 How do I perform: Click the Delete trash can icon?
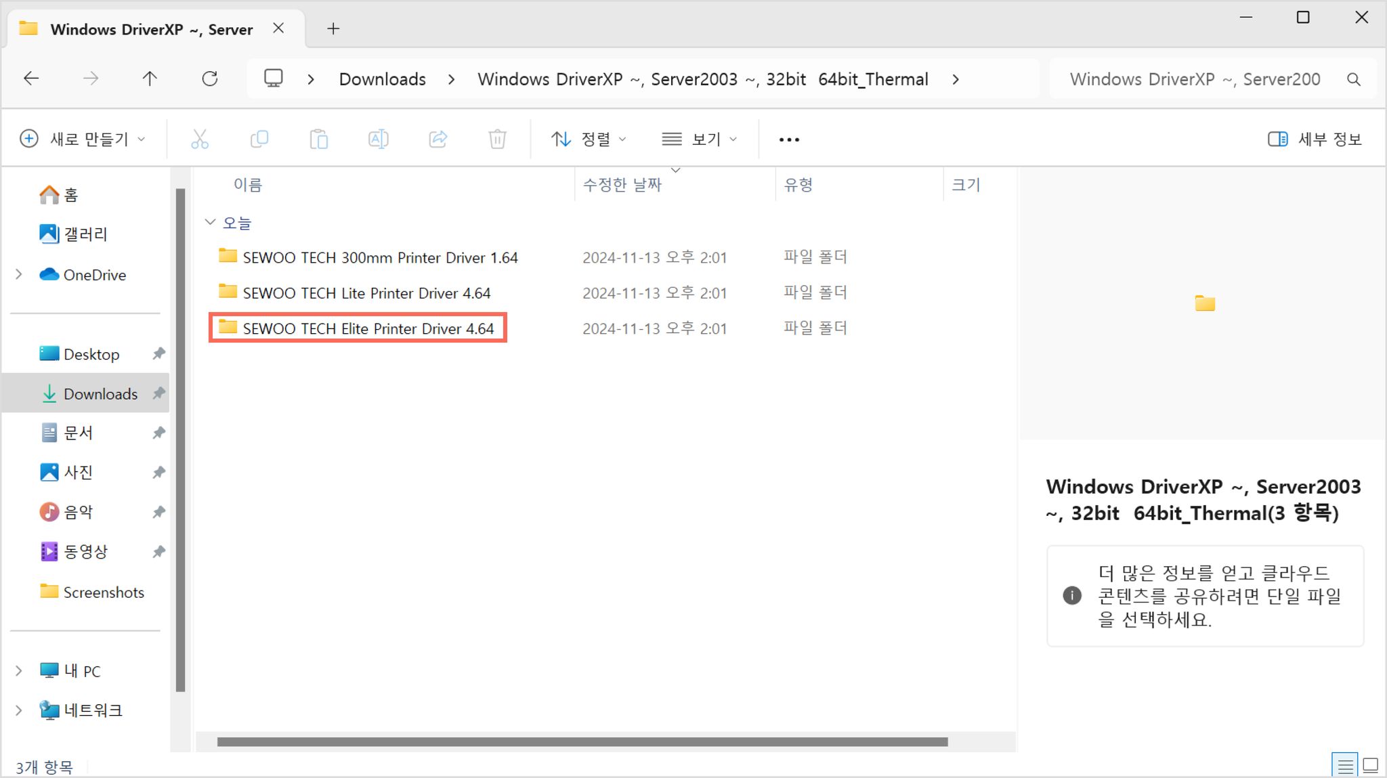point(498,139)
